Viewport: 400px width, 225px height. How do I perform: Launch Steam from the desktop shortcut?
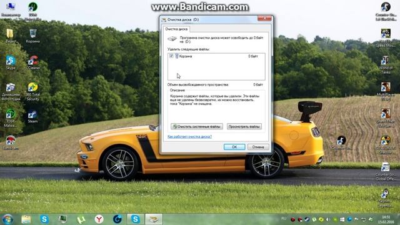click(32, 116)
